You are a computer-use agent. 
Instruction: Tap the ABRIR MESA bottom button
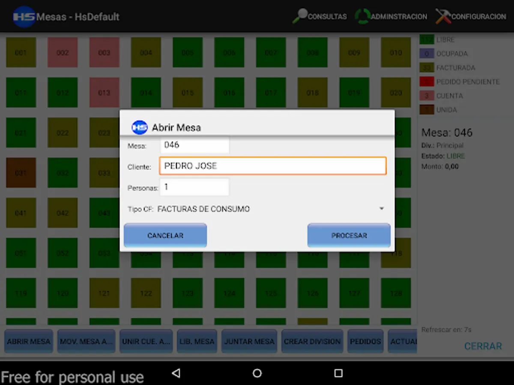click(x=29, y=341)
